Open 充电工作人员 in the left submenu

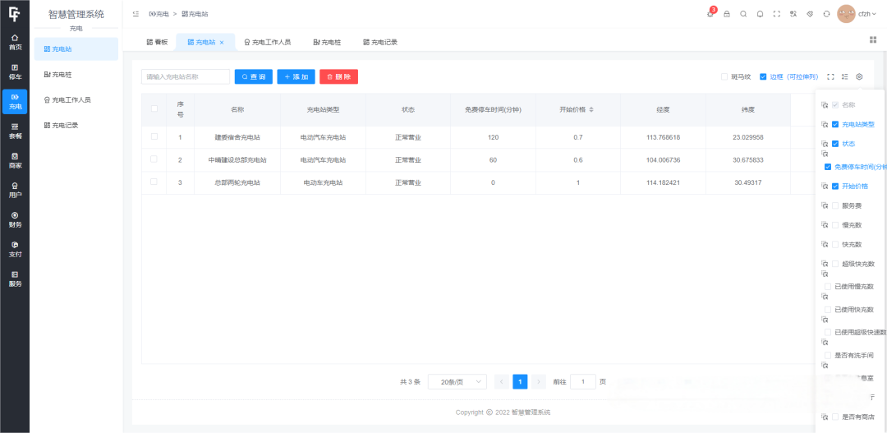click(x=76, y=99)
